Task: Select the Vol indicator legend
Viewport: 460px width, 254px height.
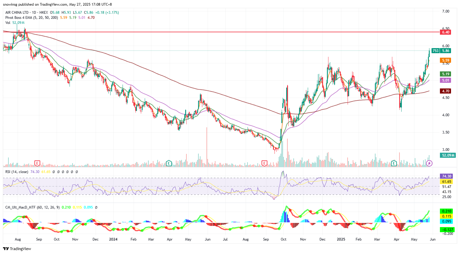Action: click(x=8, y=23)
